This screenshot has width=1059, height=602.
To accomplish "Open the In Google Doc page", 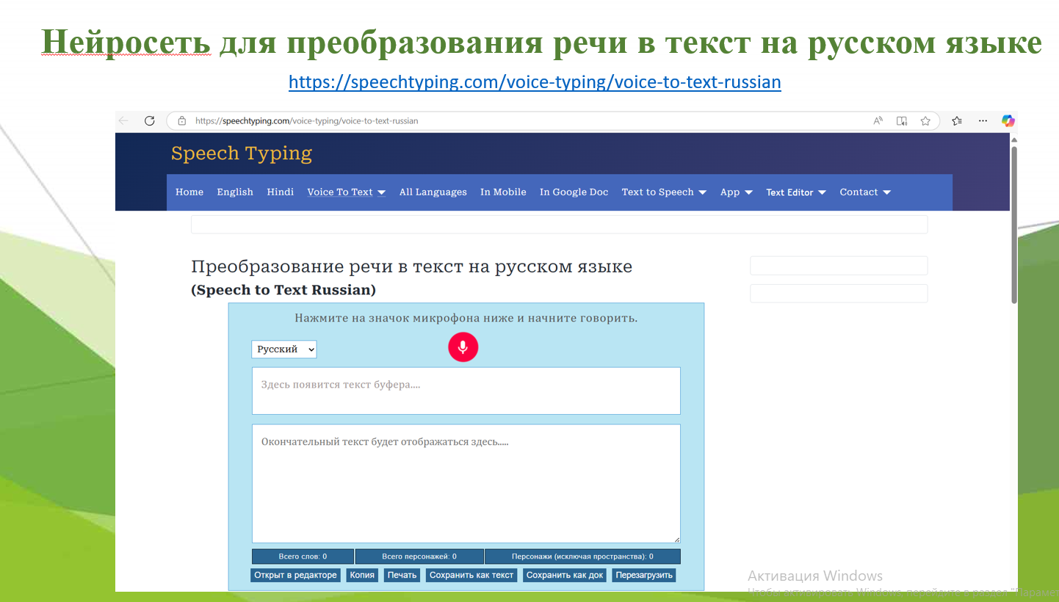I will [x=574, y=192].
